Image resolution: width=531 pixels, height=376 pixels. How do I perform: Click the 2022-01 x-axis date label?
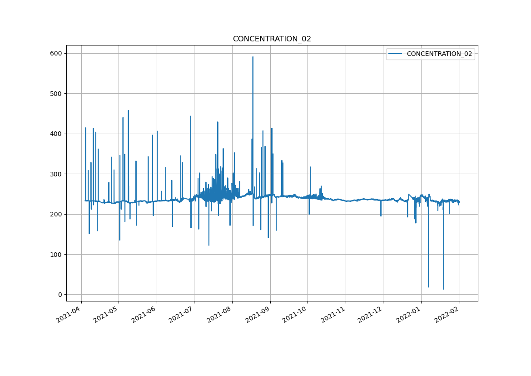pyautogui.click(x=409, y=314)
